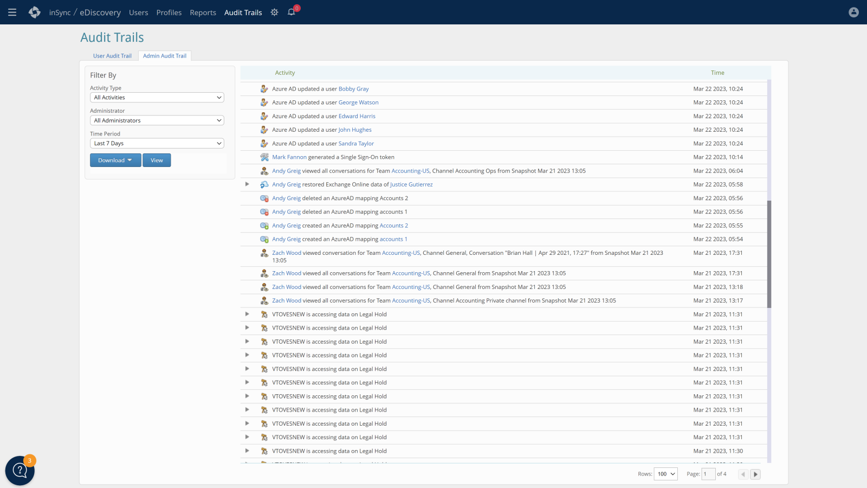Open the Time Period dropdown
The image size is (867, 488).
pos(157,143)
